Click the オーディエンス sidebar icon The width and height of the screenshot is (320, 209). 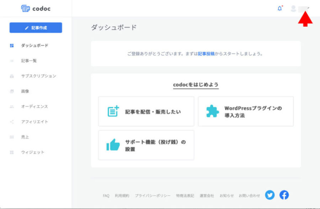12,107
